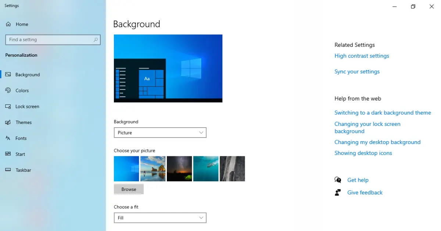Pick the night sky tent thumbnail
The height and width of the screenshot is (231, 441).
179,169
